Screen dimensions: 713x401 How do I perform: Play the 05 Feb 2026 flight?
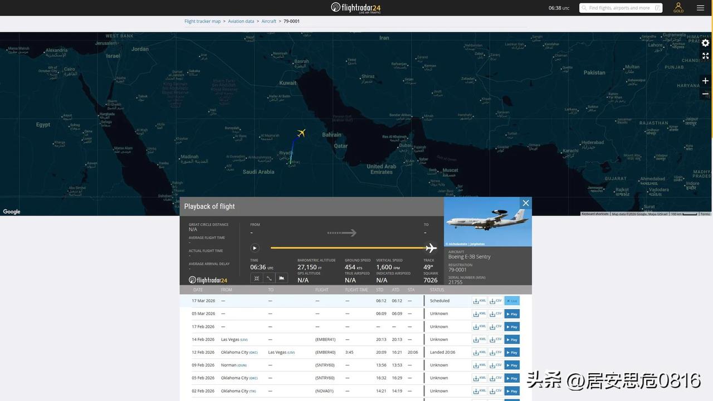(x=512, y=378)
